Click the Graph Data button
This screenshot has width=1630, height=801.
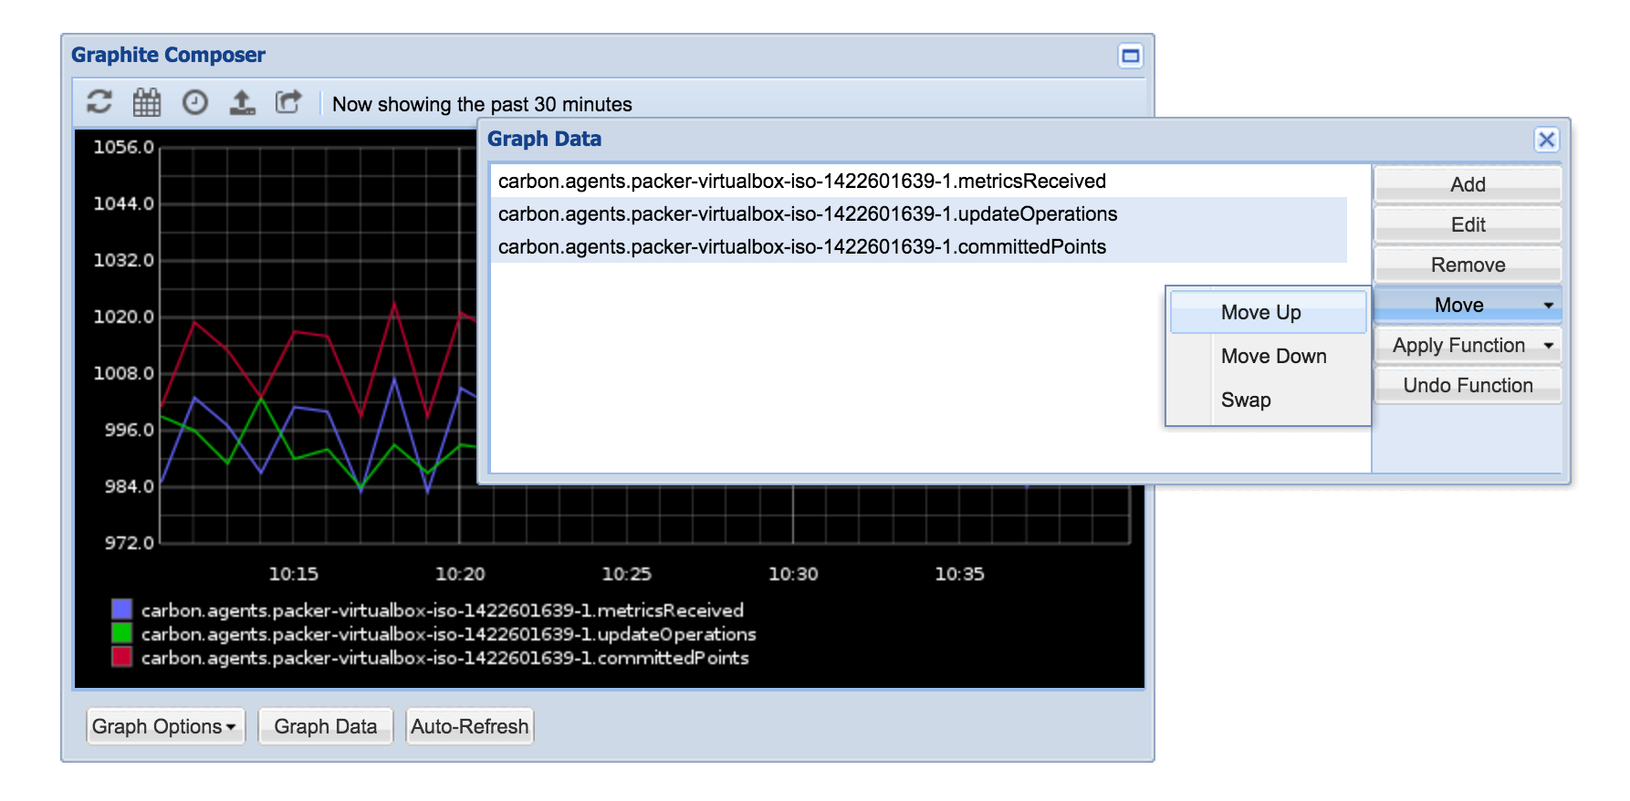click(x=325, y=726)
